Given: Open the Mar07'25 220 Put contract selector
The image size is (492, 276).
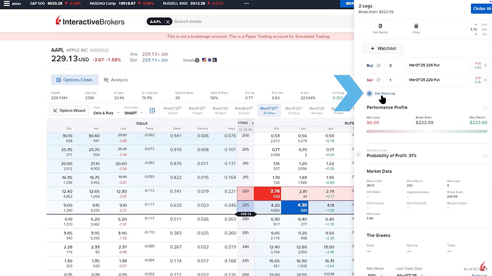Looking at the screenshot, I should (424, 79).
